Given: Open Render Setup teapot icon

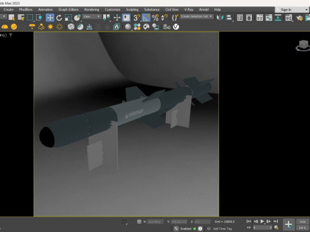Looking at the screenshot, I should (x=300, y=18).
